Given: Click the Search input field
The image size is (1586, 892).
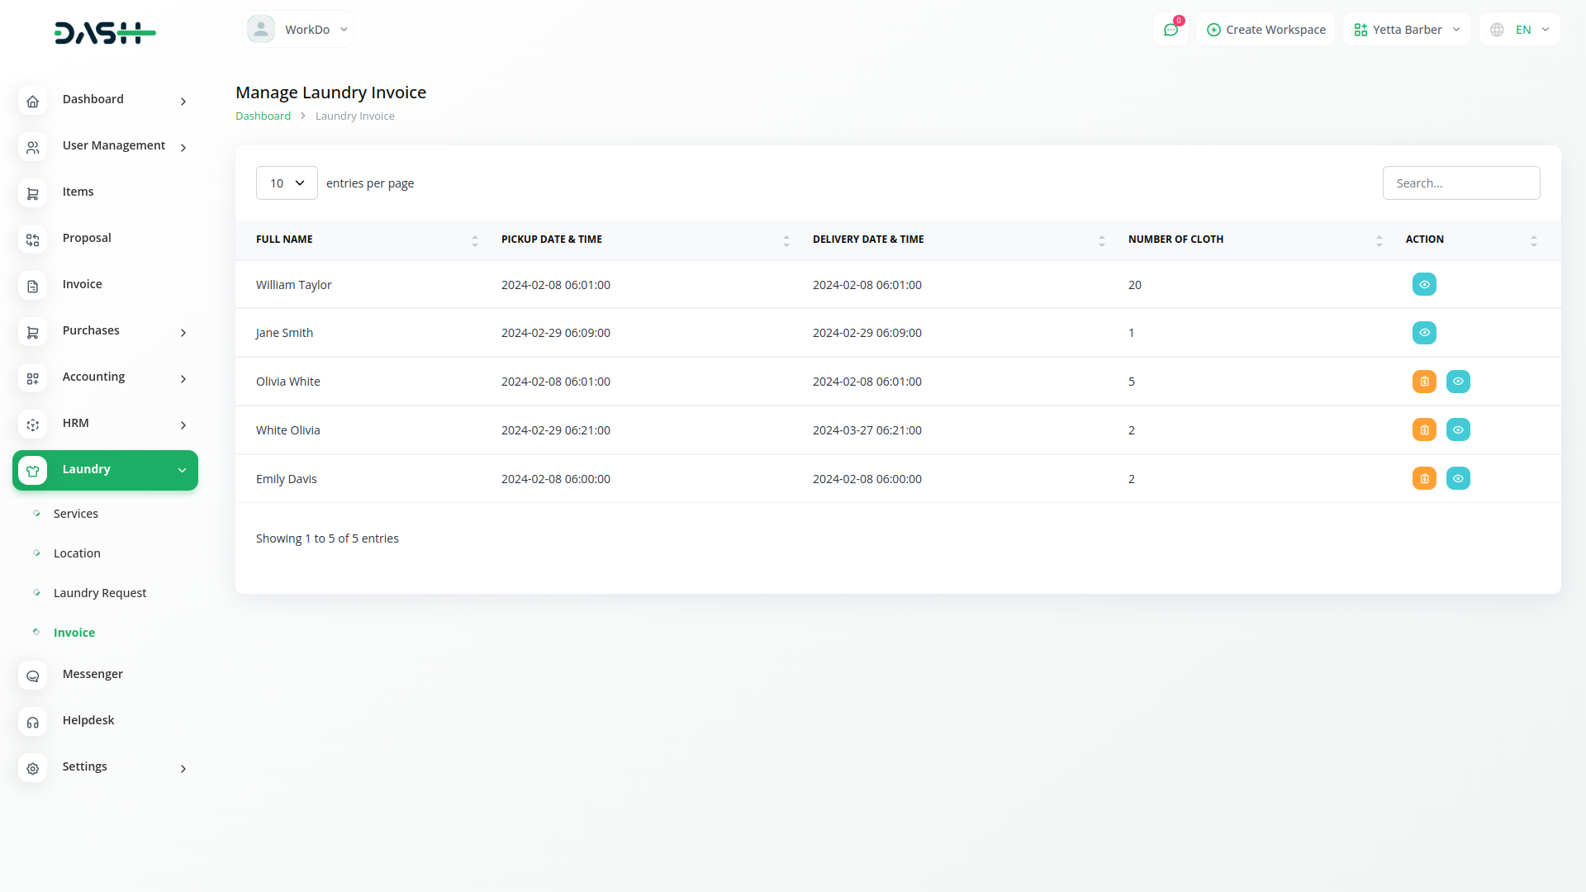Looking at the screenshot, I should tap(1460, 183).
